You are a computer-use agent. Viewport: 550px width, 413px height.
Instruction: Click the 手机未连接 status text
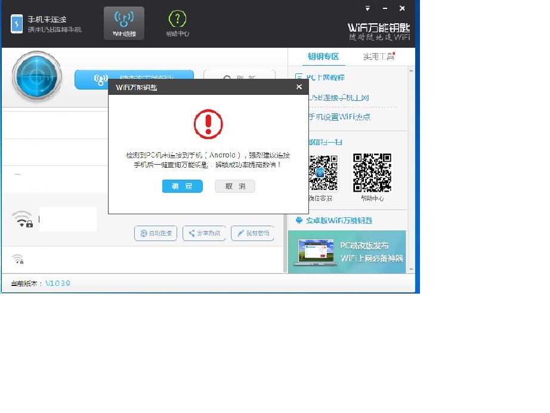47,19
